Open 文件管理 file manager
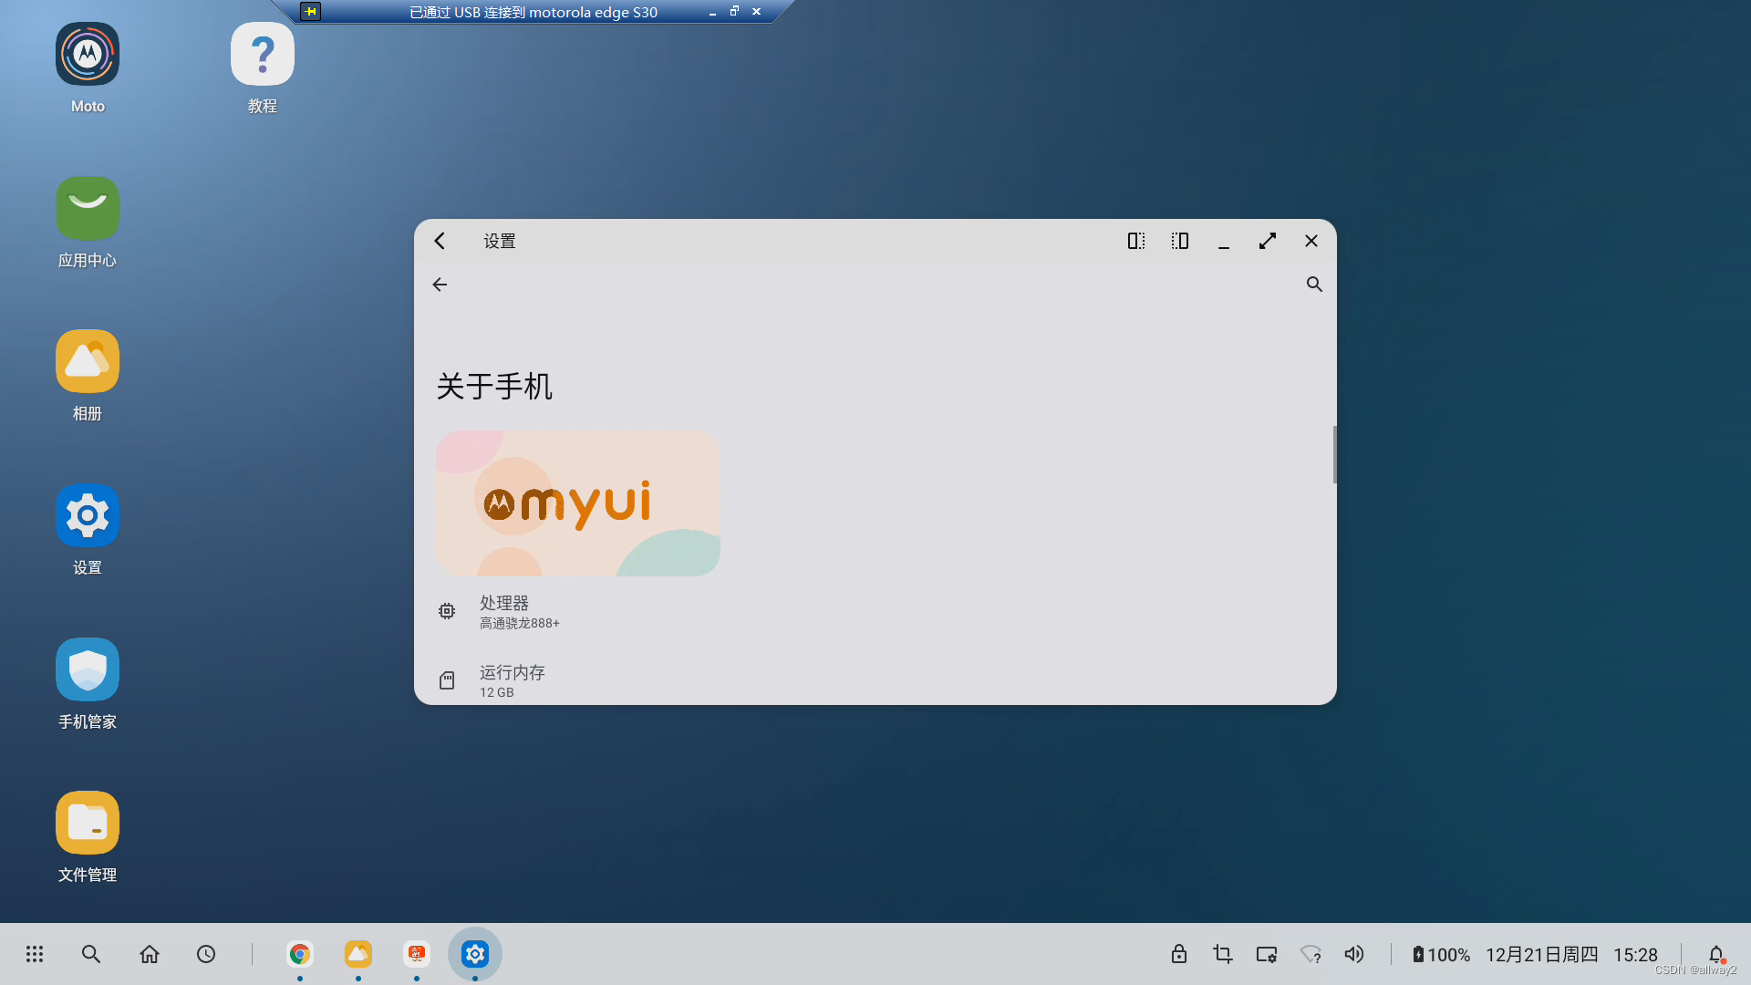Image resolution: width=1751 pixels, height=985 pixels. (88, 823)
